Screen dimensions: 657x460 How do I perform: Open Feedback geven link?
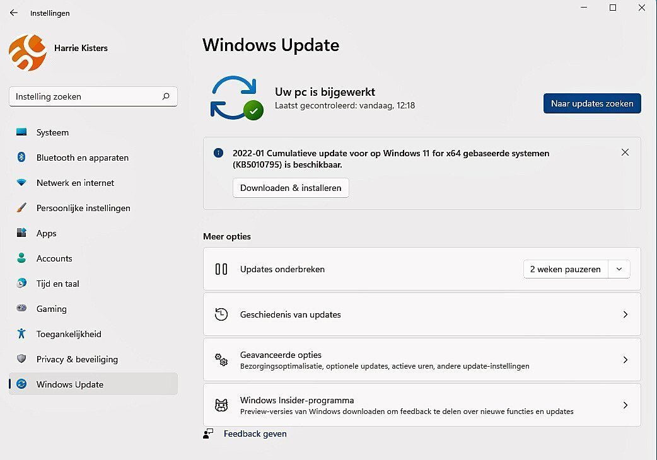coord(255,434)
